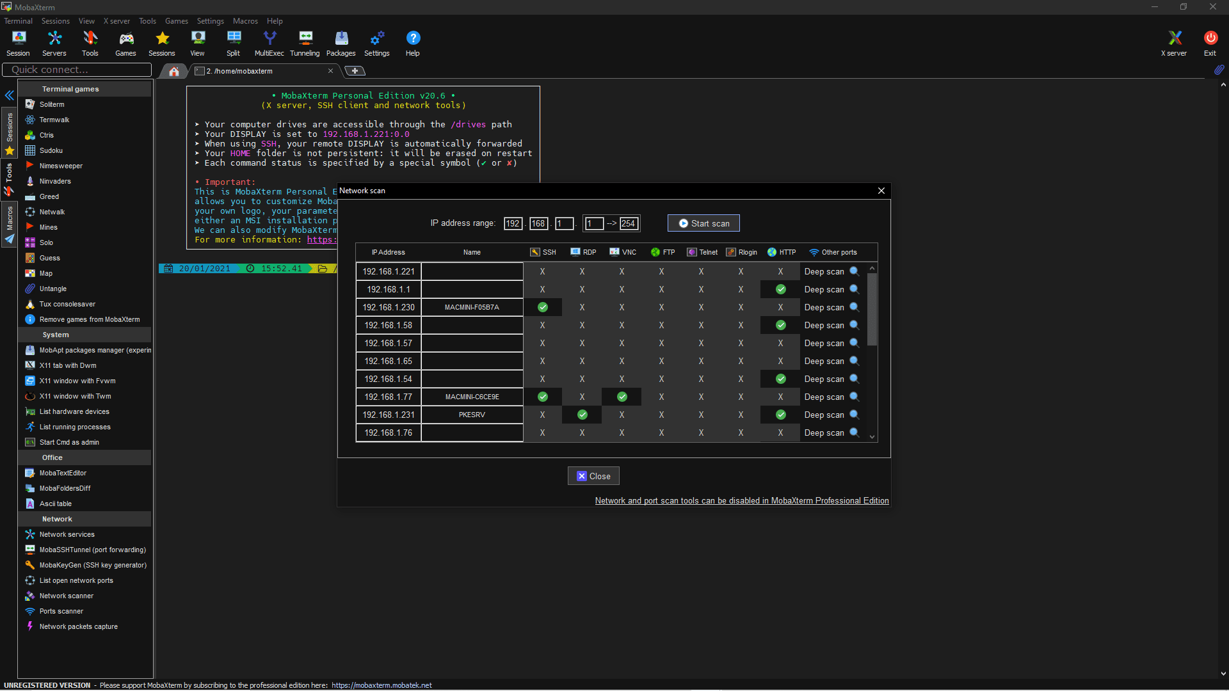The width and height of the screenshot is (1229, 691).
Task: Open List hardware devices
Action: point(74,411)
